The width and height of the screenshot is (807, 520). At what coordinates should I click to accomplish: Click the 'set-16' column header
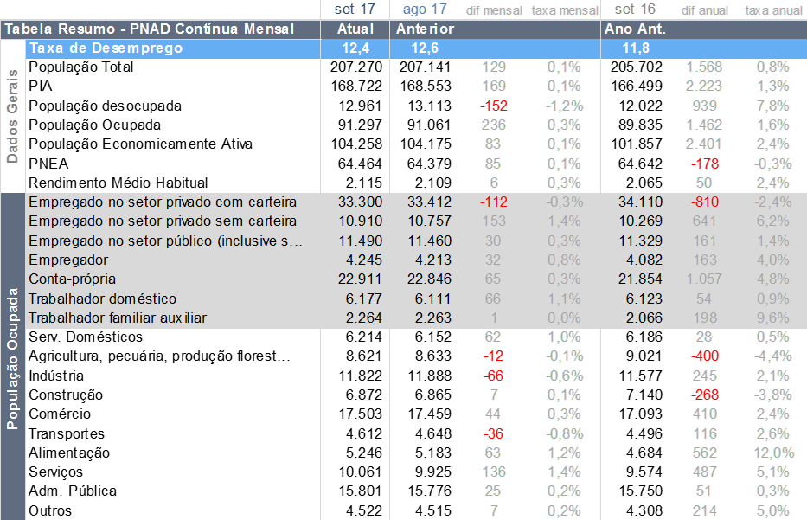[635, 10]
